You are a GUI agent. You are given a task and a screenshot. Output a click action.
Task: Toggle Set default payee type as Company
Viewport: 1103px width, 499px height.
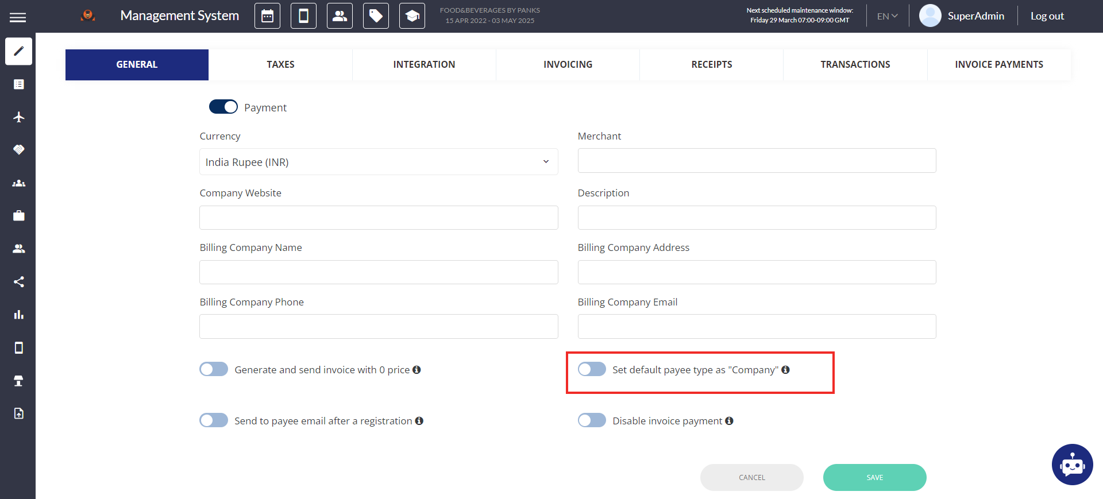coord(592,369)
